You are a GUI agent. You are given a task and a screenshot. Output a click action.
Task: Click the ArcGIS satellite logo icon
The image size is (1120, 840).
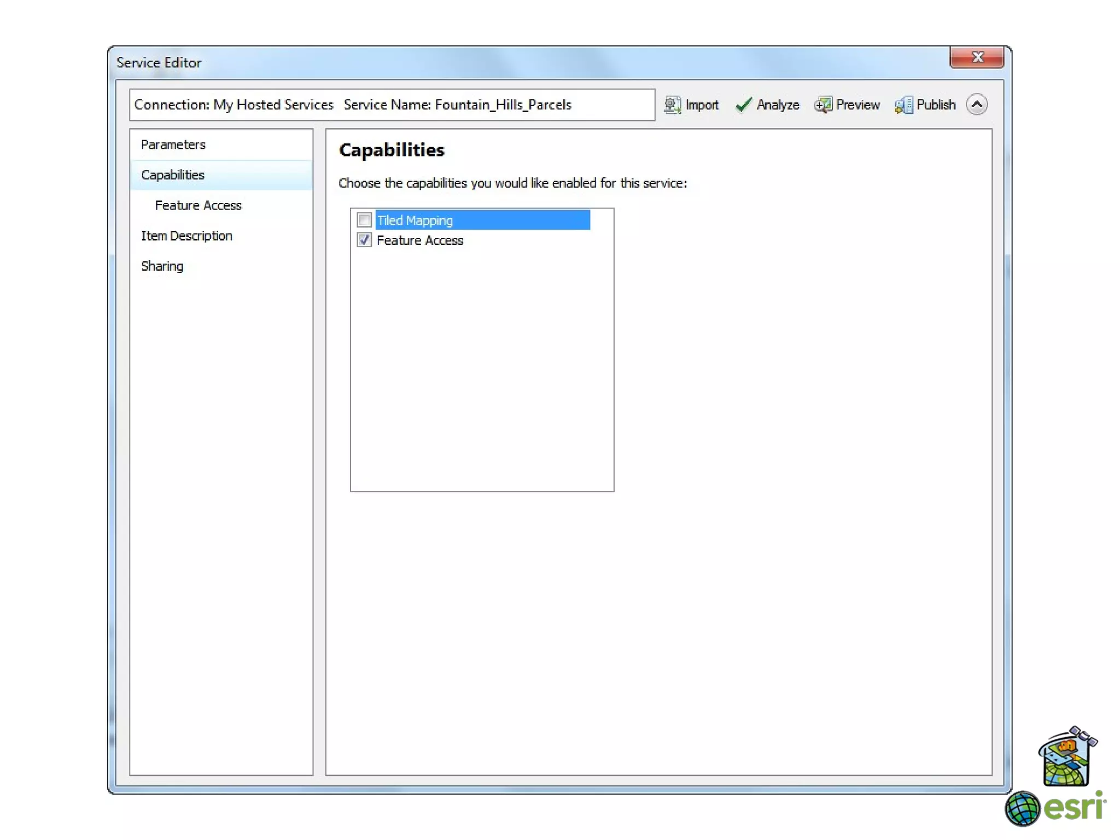(x=1067, y=756)
